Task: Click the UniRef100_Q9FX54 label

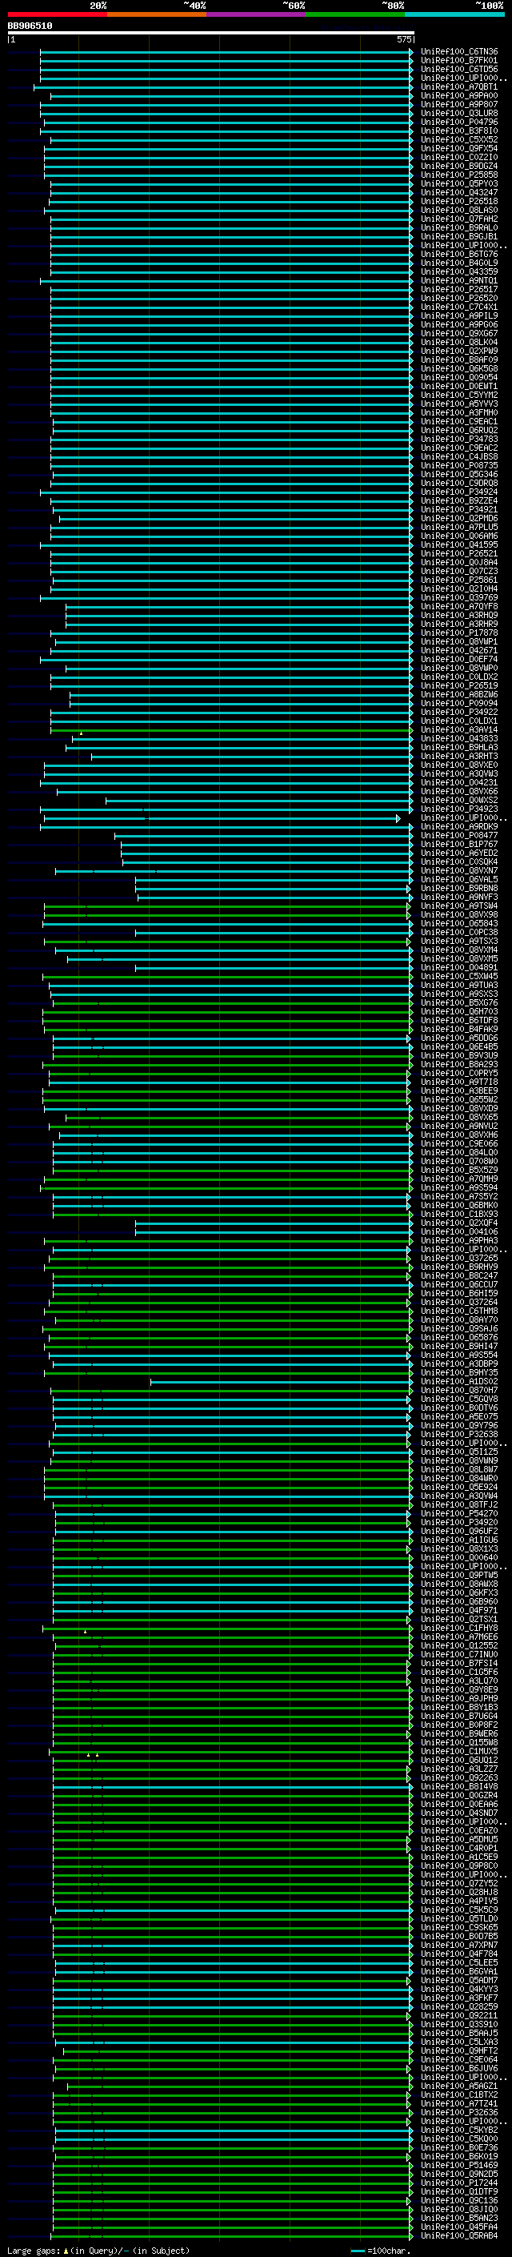Action: pyautogui.click(x=458, y=148)
